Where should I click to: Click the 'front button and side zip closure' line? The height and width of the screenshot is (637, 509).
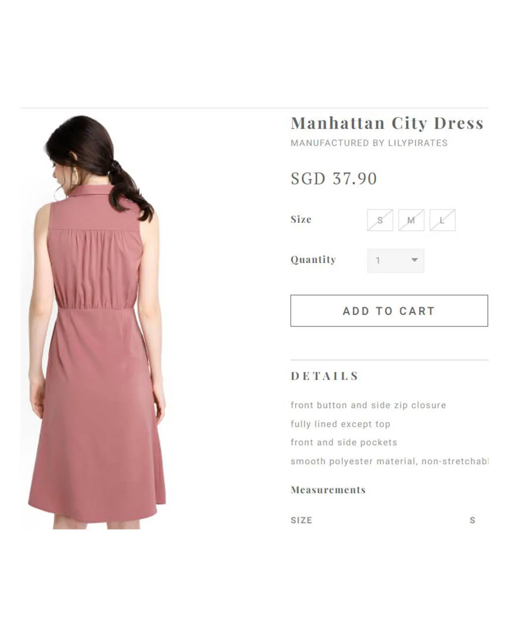pyautogui.click(x=368, y=405)
